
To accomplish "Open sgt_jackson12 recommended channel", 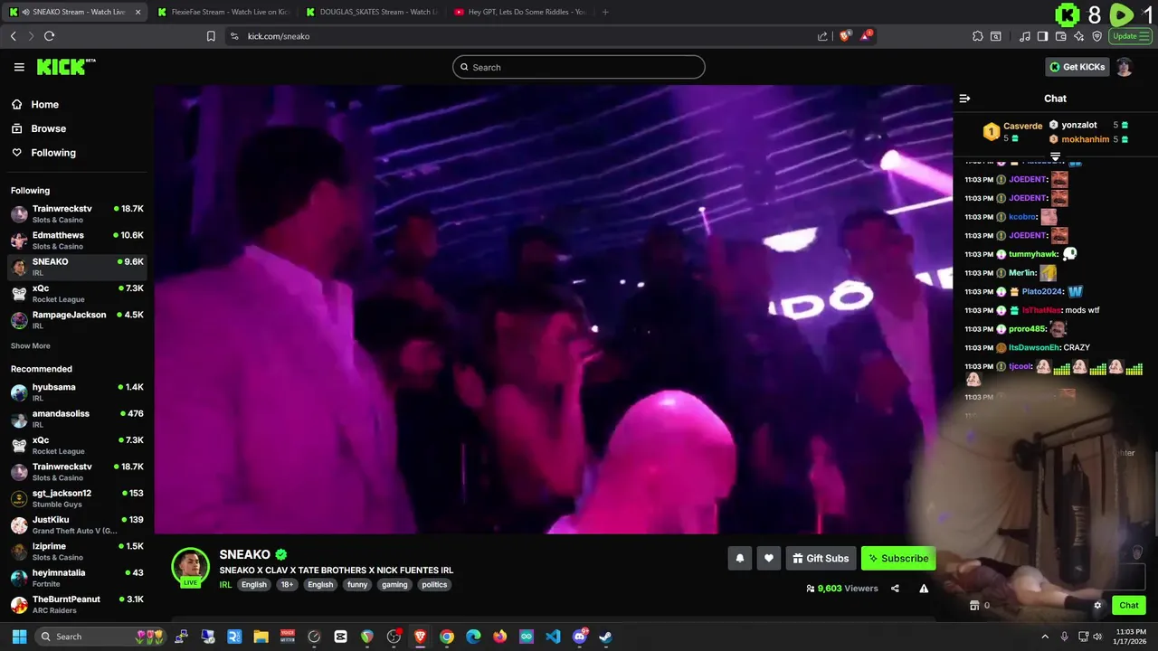I will click(77, 497).
